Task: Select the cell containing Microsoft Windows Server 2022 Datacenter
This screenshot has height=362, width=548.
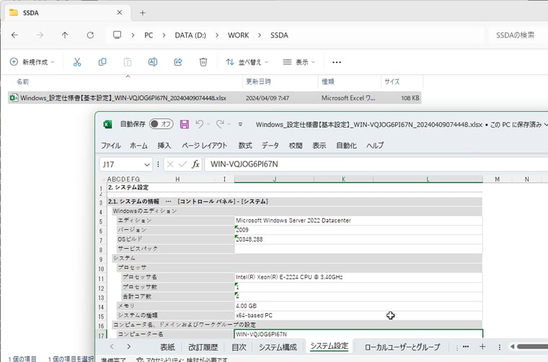Action: click(358, 221)
